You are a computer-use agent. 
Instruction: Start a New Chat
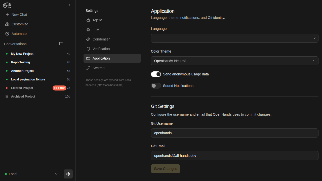pos(38,15)
